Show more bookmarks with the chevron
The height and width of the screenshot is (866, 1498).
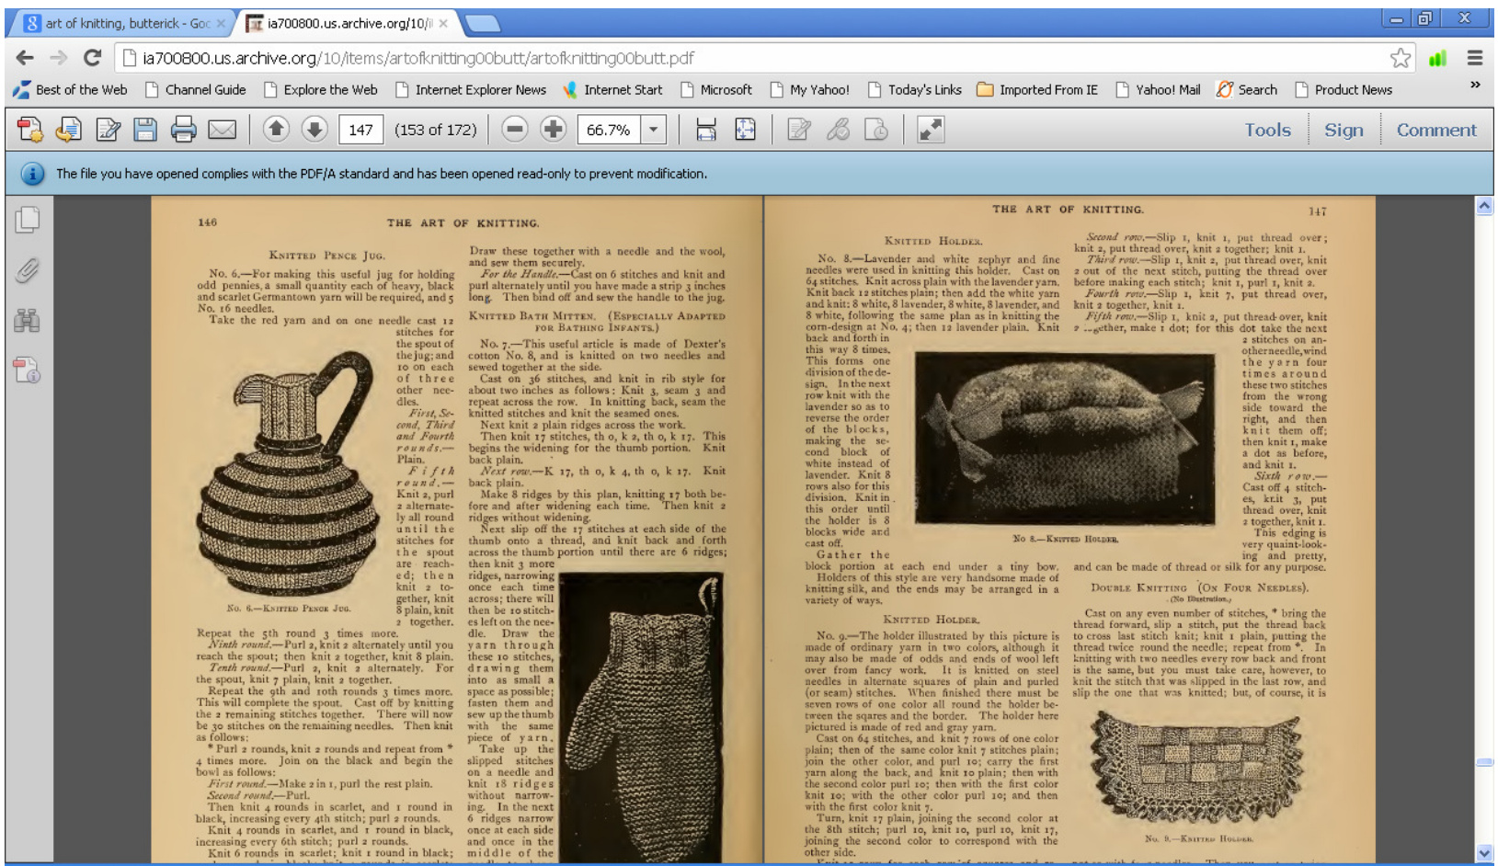[x=1475, y=85]
